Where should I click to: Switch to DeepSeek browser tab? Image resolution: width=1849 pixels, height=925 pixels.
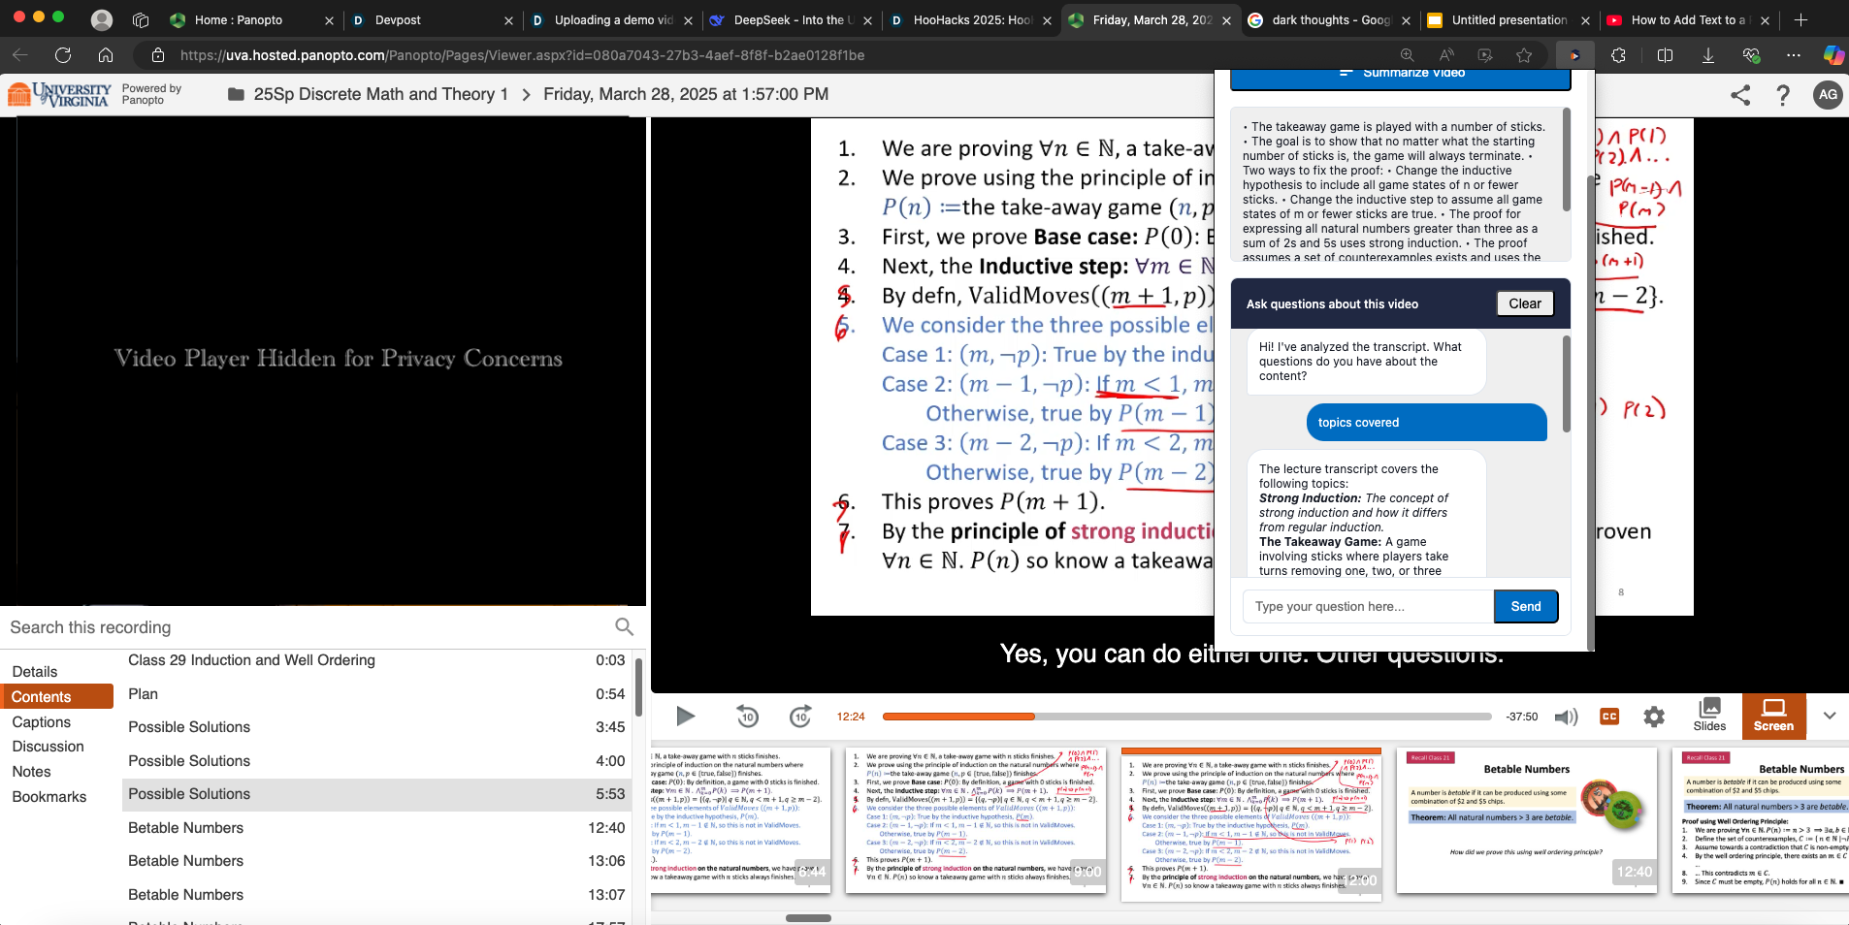click(791, 19)
